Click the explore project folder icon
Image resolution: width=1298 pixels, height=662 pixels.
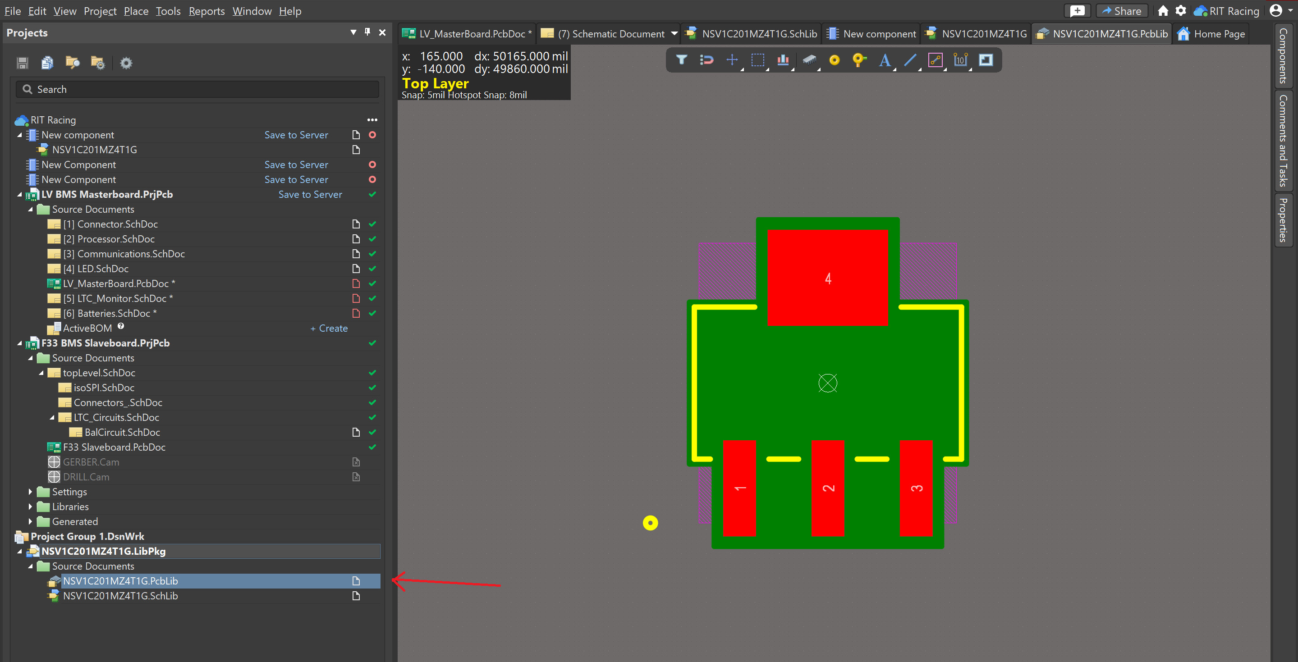click(98, 63)
